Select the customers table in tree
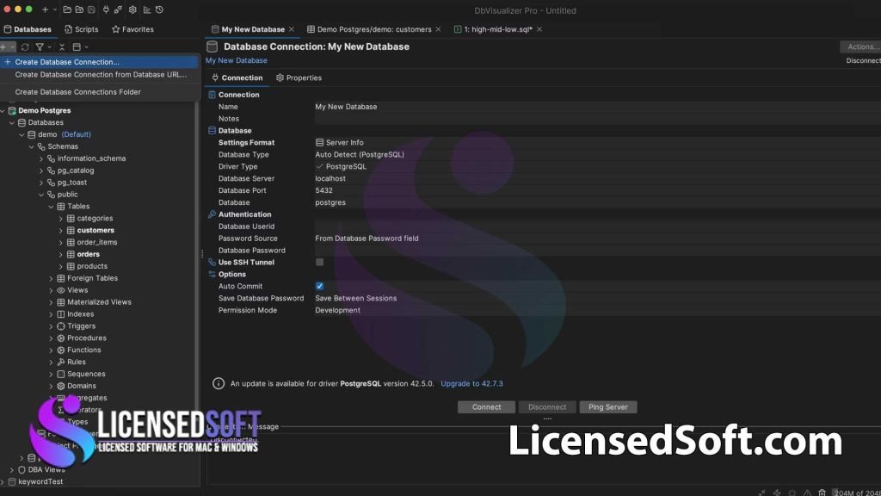 95,230
